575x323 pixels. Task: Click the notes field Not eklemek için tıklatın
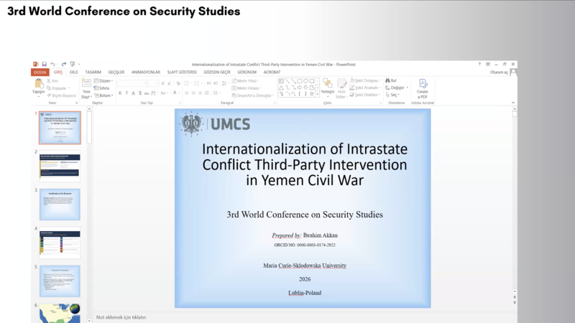click(x=121, y=317)
